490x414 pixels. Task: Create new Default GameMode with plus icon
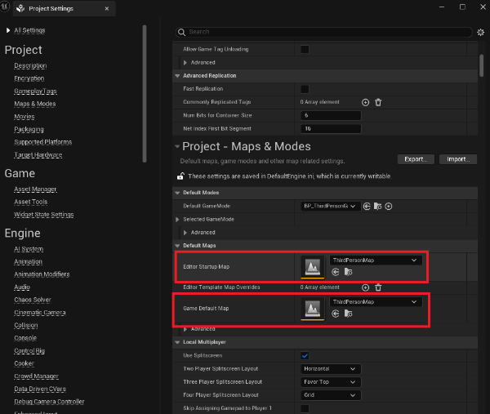point(389,207)
